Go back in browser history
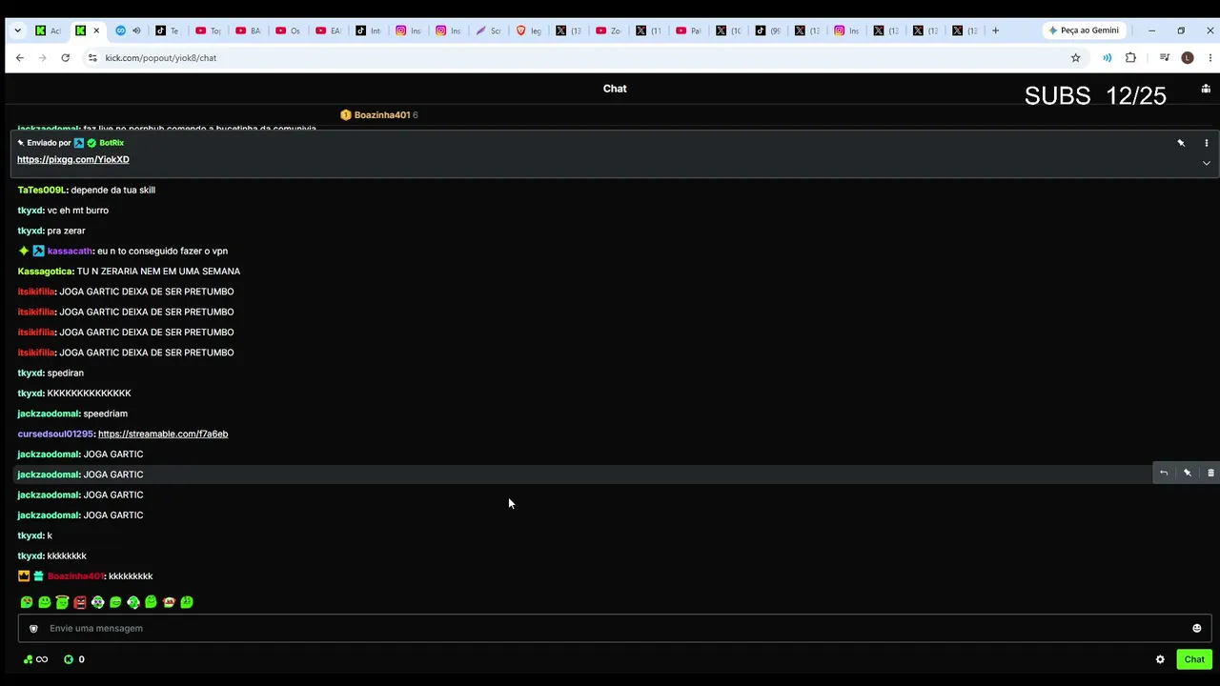This screenshot has height=686, width=1220. (x=19, y=57)
